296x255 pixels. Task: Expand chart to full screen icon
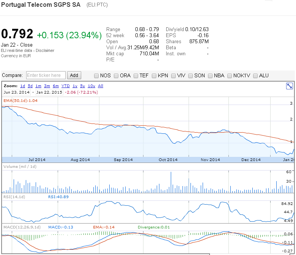click(x=290, y=86)
